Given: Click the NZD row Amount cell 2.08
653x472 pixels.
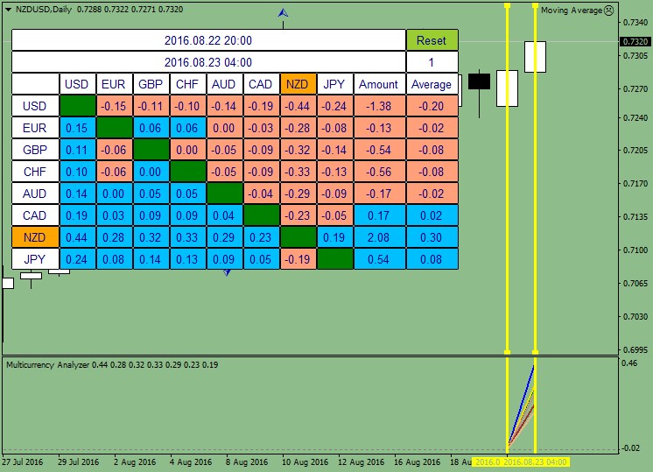Looking at the screenshot, I should [379, 237].
